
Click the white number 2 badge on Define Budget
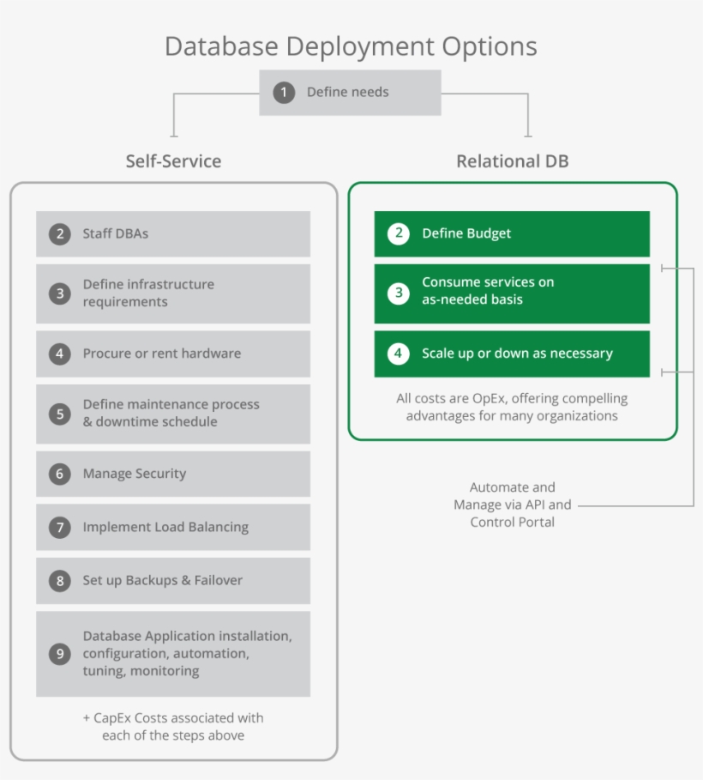(x=398, y=233)
